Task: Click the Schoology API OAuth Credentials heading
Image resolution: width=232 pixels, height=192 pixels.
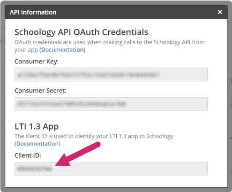Action: tap(81, 32)
